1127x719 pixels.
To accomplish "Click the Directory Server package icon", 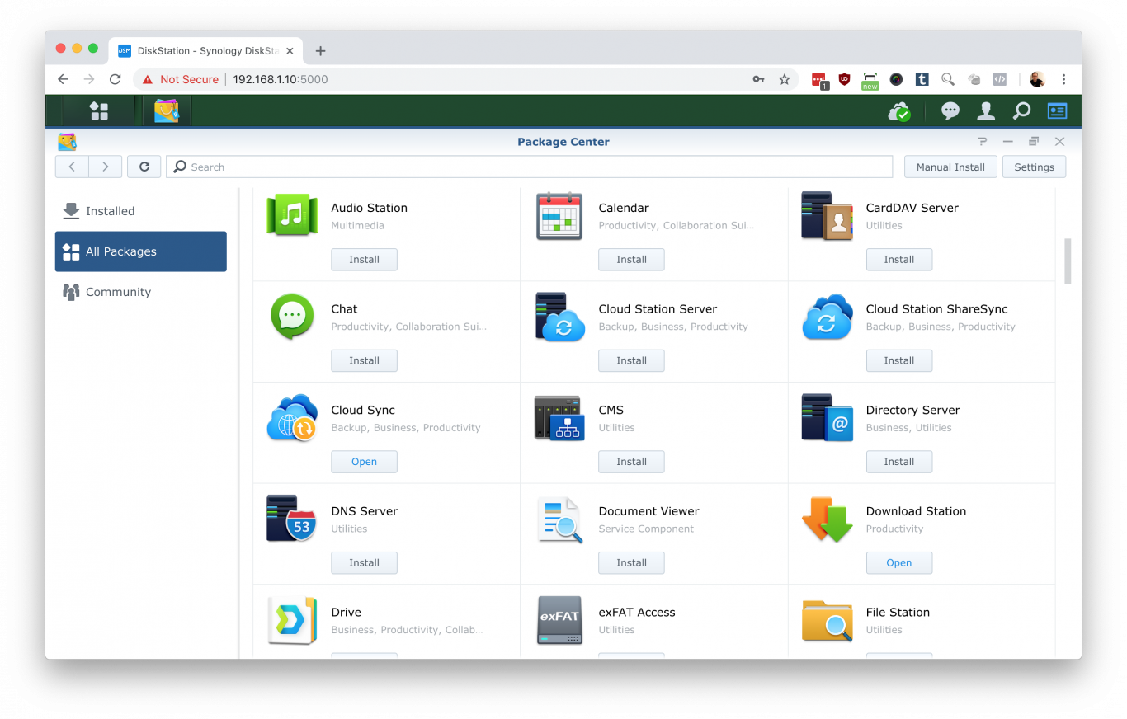I will pos(827,418).
